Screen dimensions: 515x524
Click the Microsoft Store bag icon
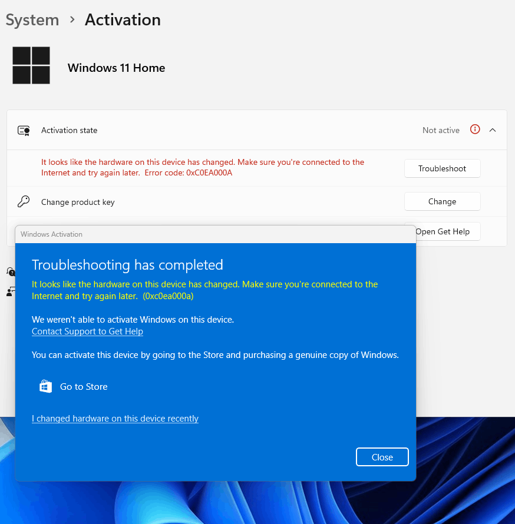tap(45, 386)
